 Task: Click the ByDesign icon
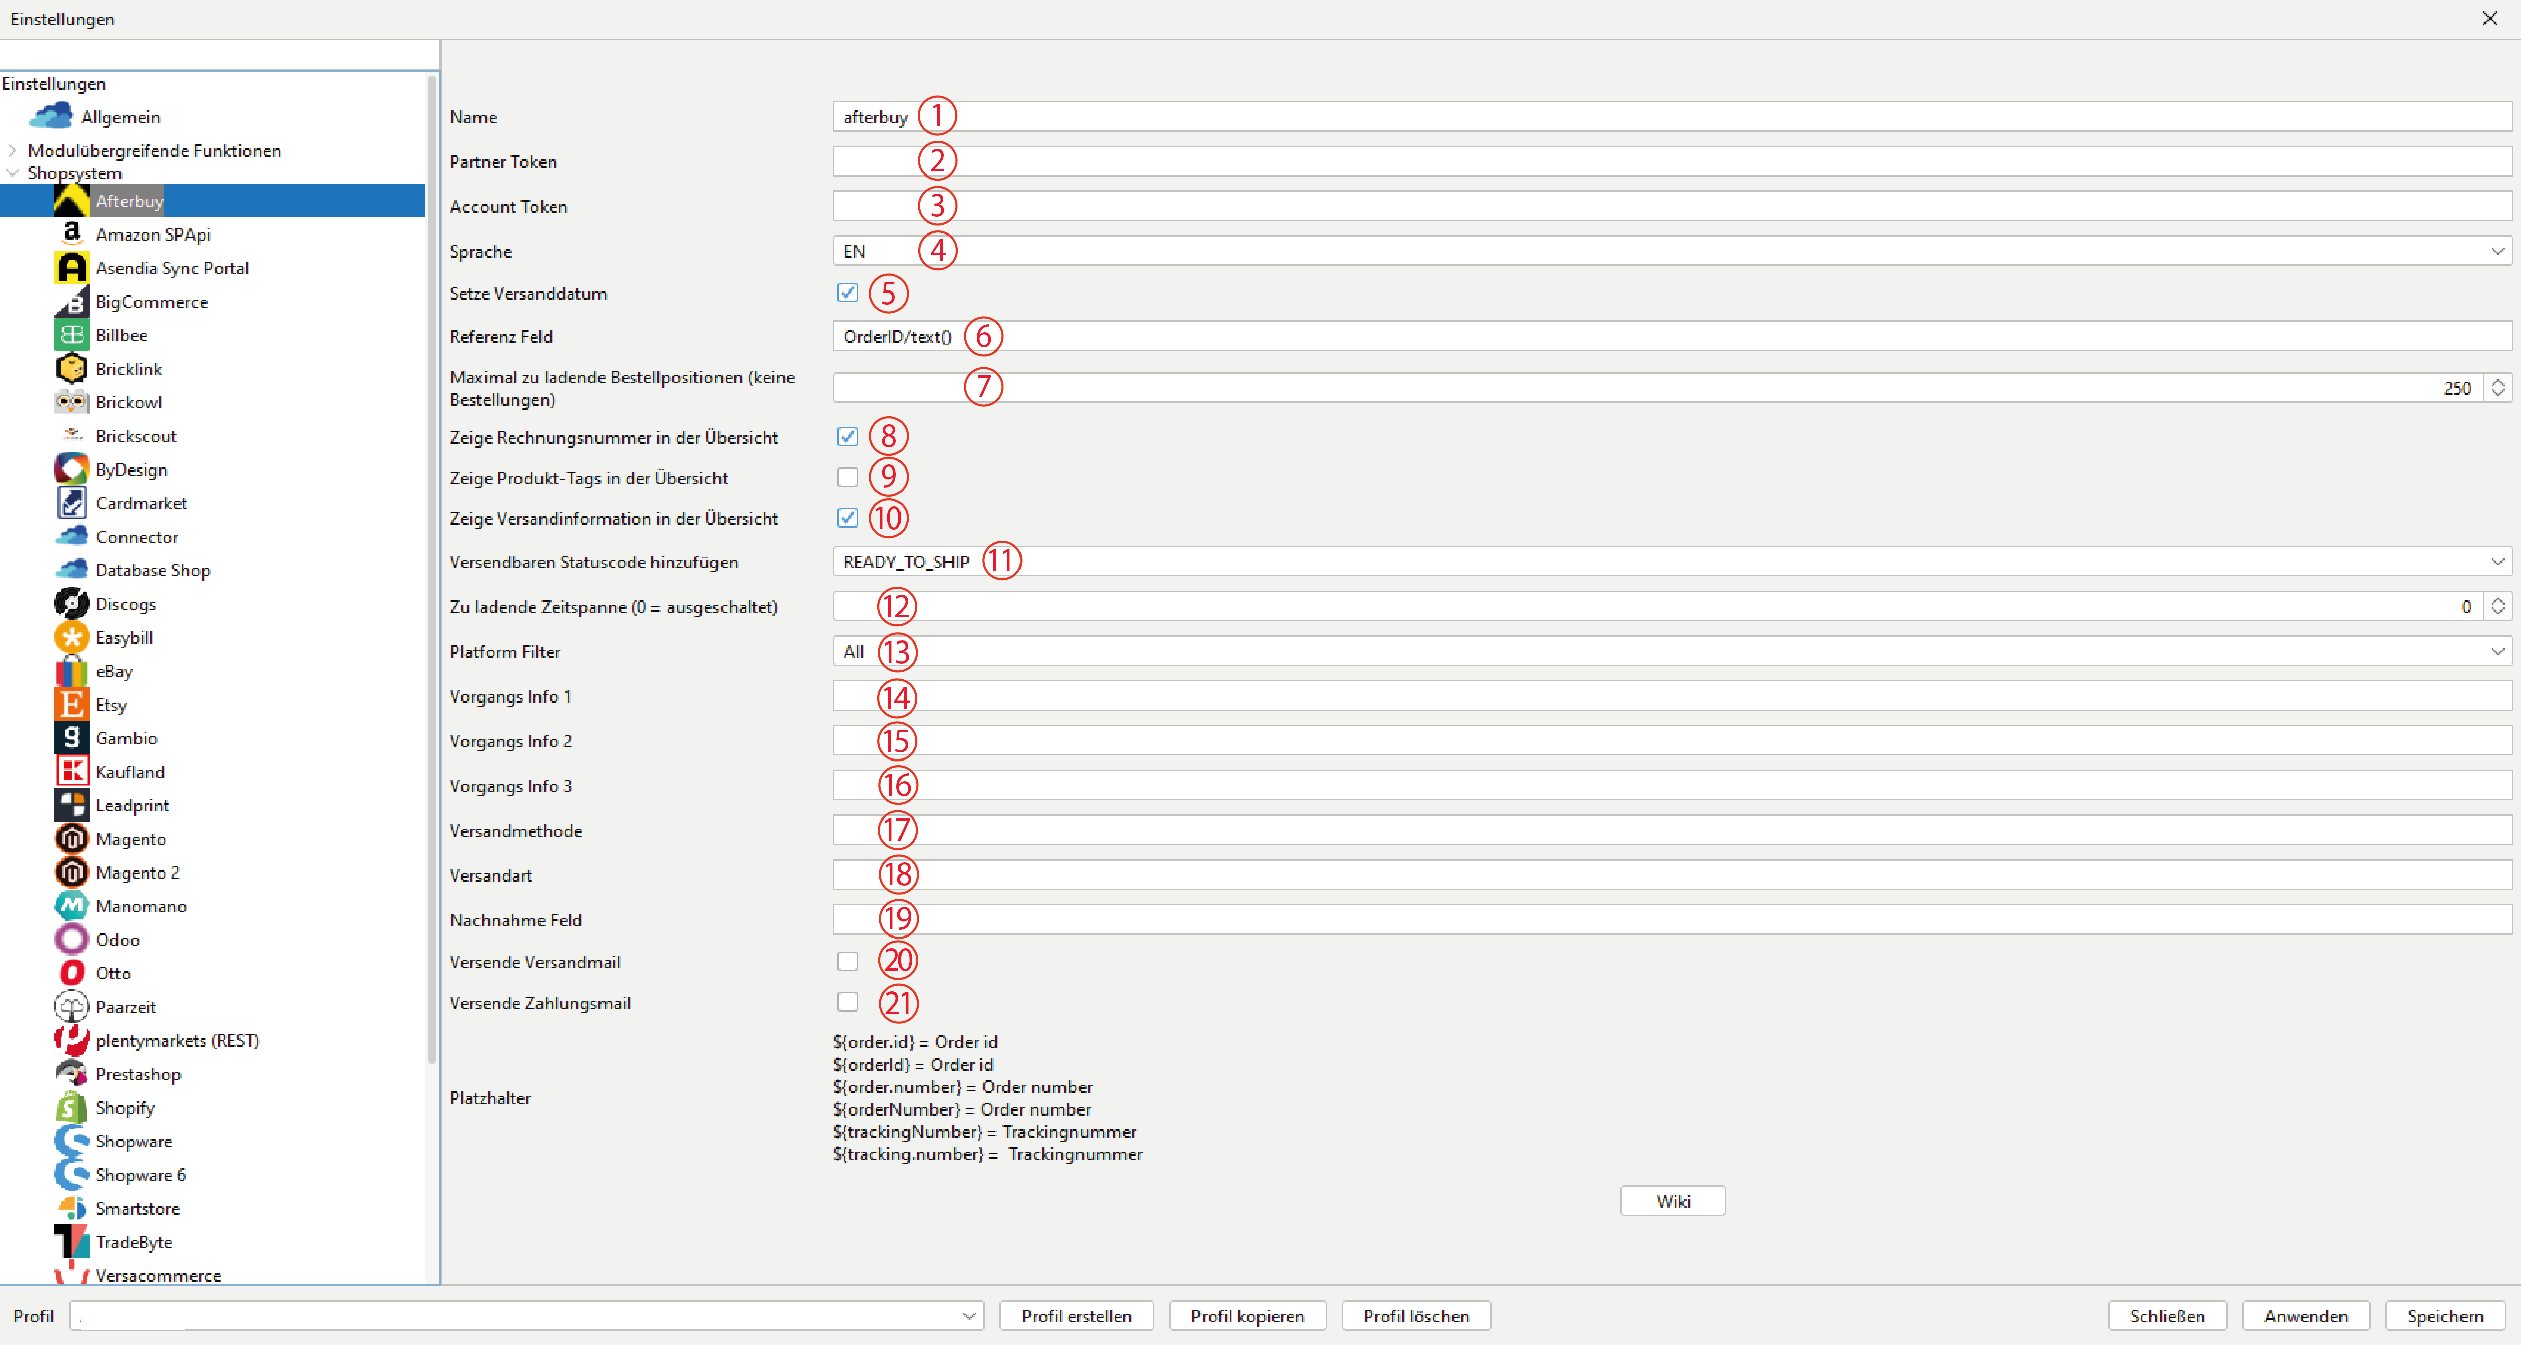pyautogui.click(x=72, y=469)
